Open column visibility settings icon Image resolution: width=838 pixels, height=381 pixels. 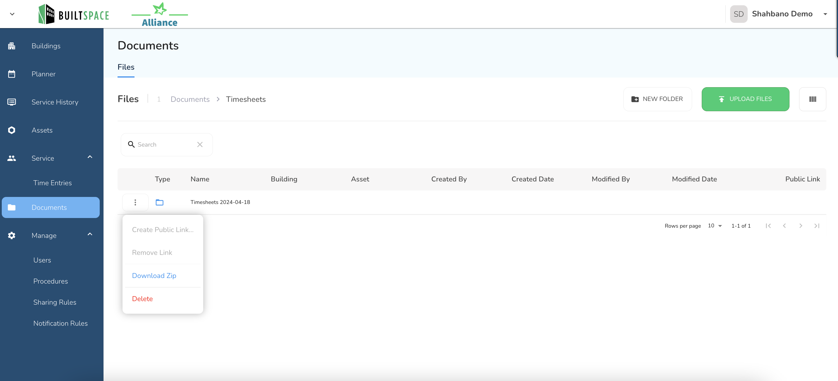coord(812,99)
